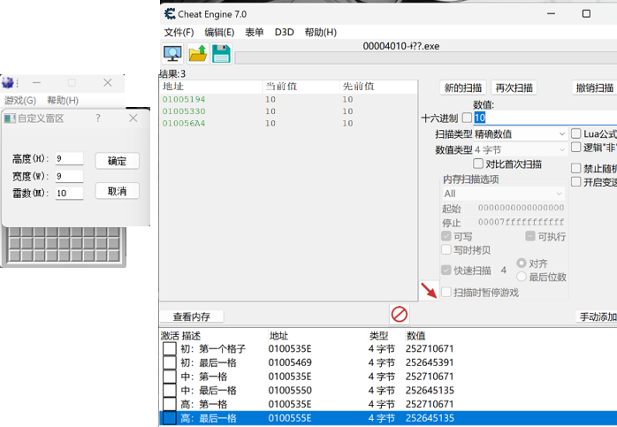This screenshot has width=617, height=427.
Task: Toggle the 开启变速 checkbox
Action: 576,182
